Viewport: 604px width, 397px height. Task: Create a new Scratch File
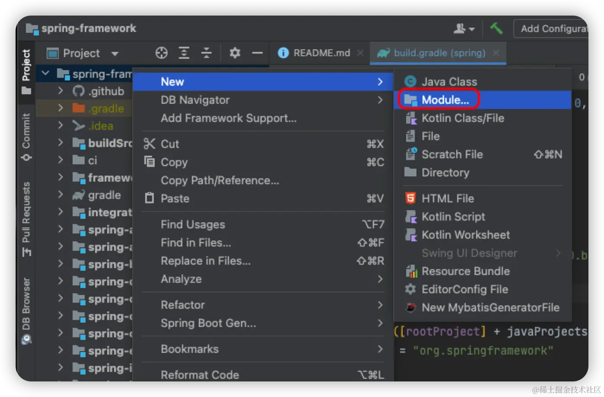coord(483,154)
